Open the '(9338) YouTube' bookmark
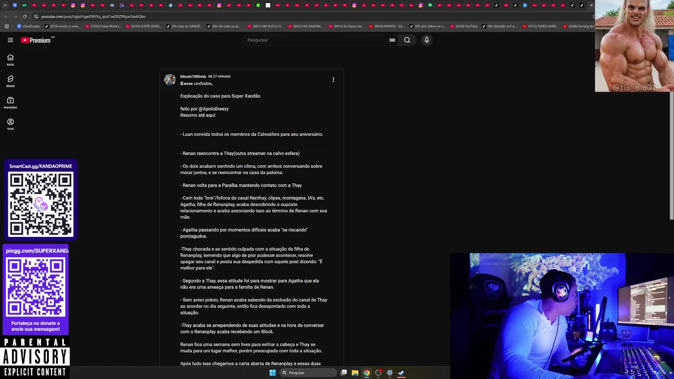This screenshot has width=674, height=379. click(x=463, y=26)
